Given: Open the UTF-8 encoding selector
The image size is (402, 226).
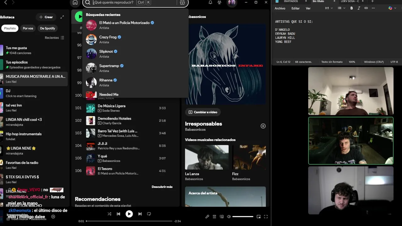Looking at the screenshot, I should (x=394, y=62).
